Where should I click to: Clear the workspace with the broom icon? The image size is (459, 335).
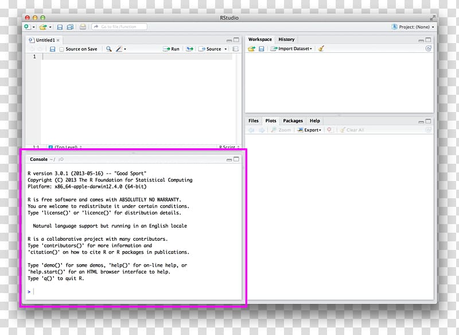pyautogui.click(x=321, y=49)
